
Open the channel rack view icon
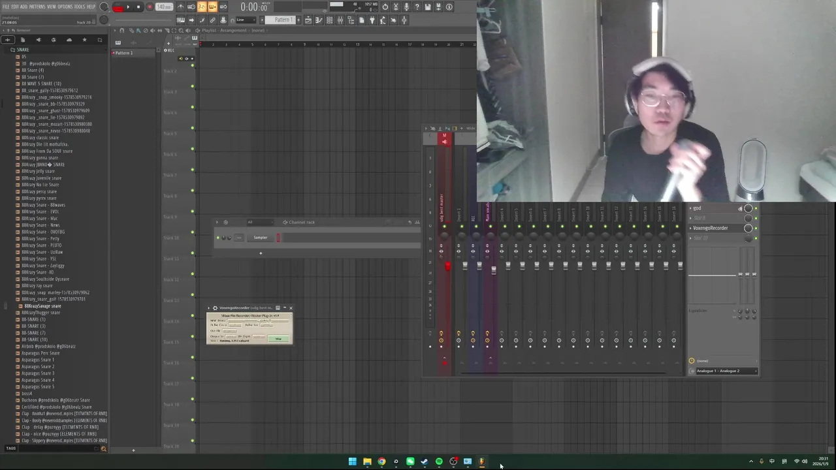point(329,20)
